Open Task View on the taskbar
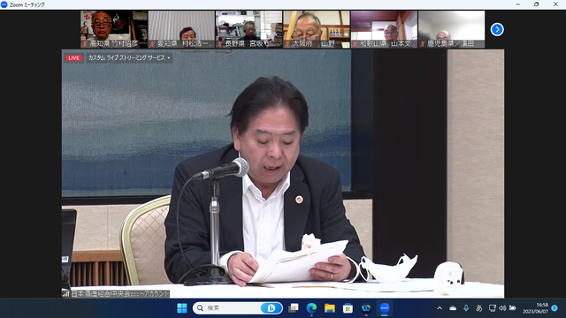 (294, 308)
